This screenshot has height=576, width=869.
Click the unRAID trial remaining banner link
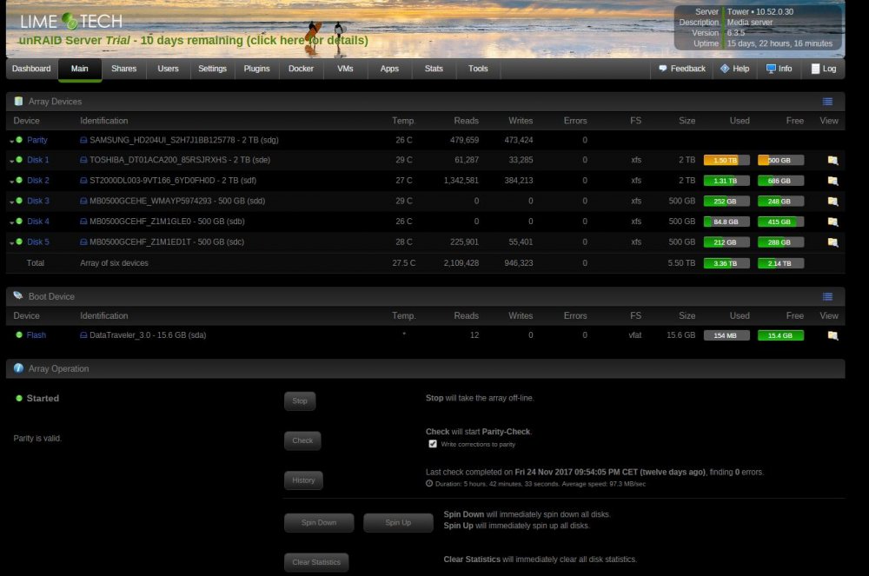click(x=194, y=41)
